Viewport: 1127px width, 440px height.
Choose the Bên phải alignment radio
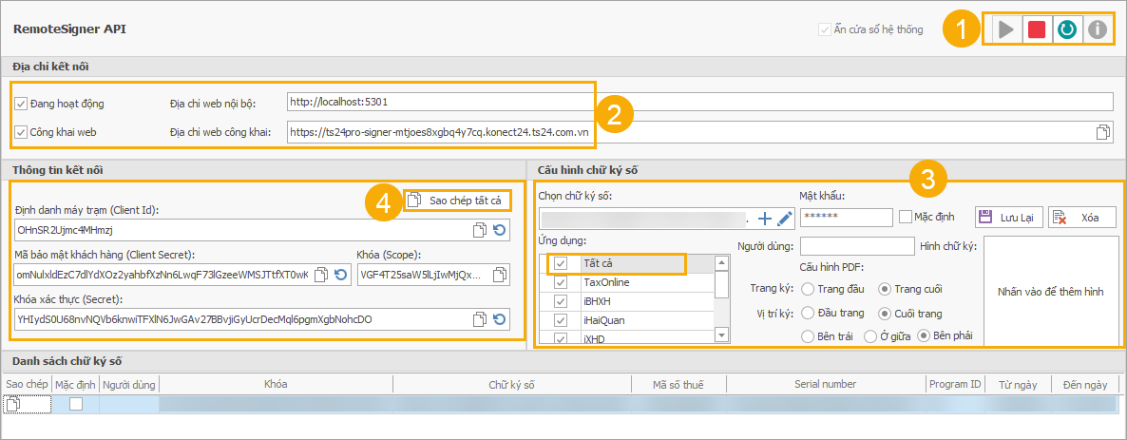pos(924,336)
